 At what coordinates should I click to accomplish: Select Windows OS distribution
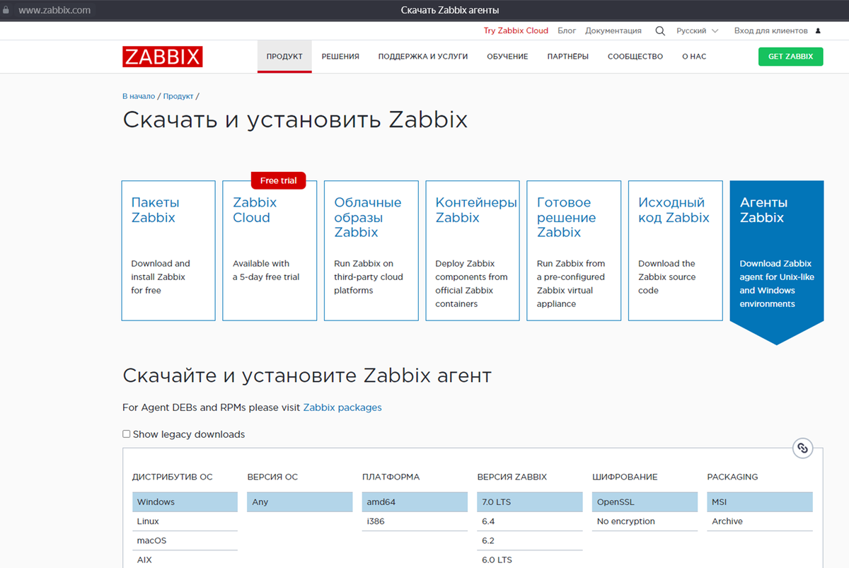pos(185,502)
